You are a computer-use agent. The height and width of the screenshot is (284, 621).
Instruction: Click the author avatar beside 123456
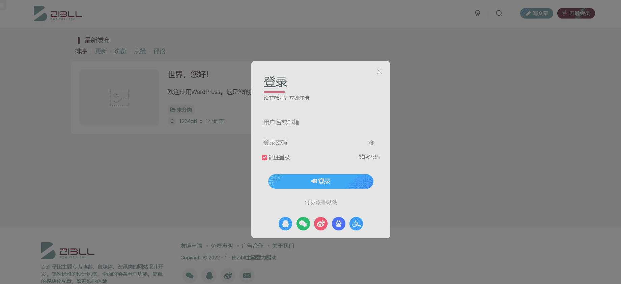pos(172,121)
